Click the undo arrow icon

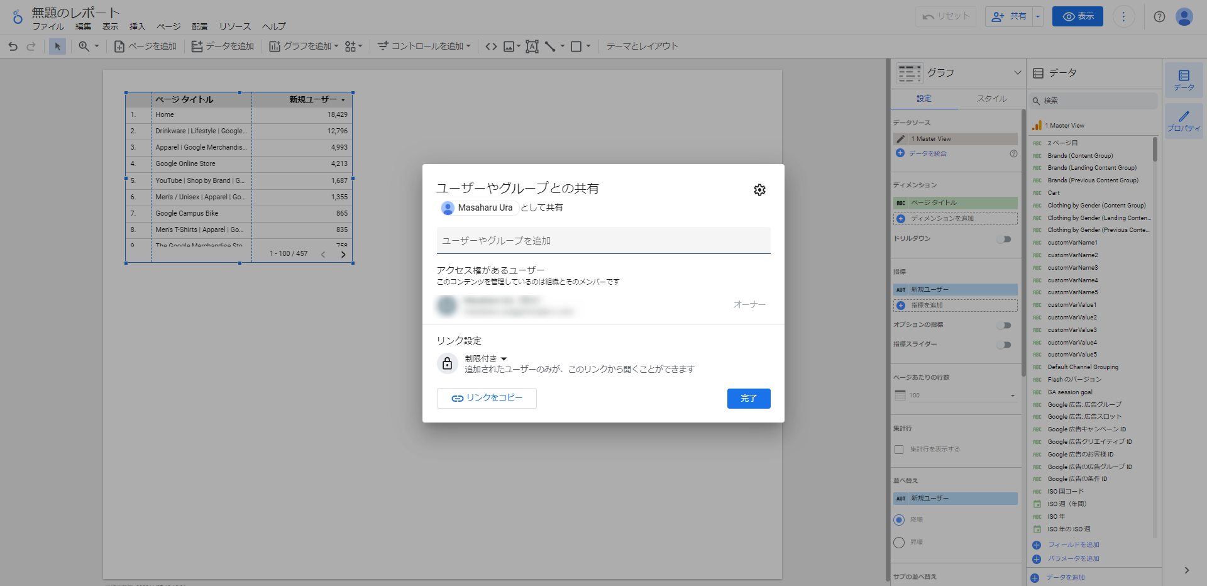pyautogui.click(x=13, y=47)
